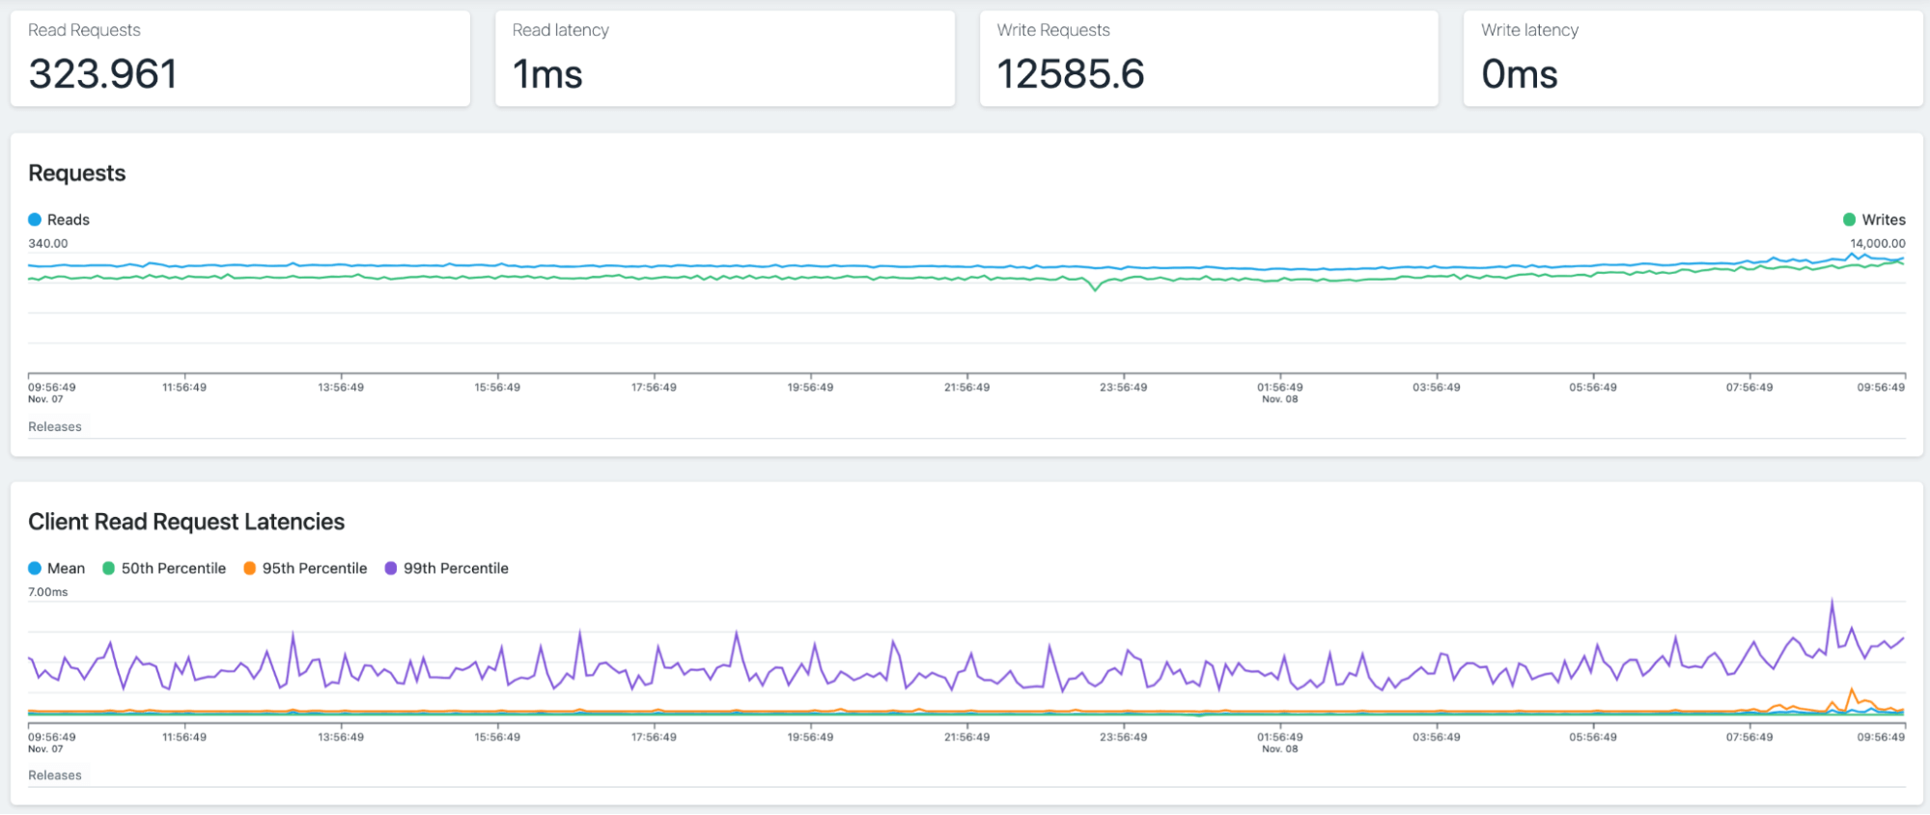The width and height of the screenshot is (1930, 815).
Task: Click the orange 95th Percentile legend dot
Action: tap(250, 568)
